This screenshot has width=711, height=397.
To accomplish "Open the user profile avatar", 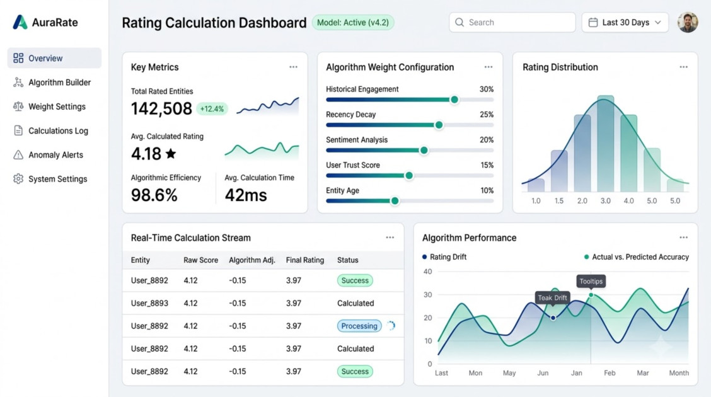I will 688,22.
